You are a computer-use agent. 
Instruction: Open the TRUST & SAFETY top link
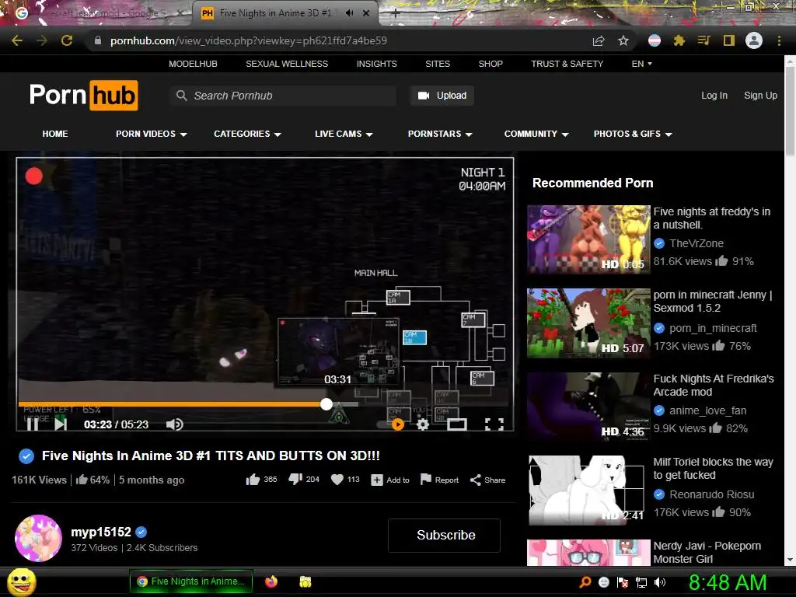pos(567,64)
